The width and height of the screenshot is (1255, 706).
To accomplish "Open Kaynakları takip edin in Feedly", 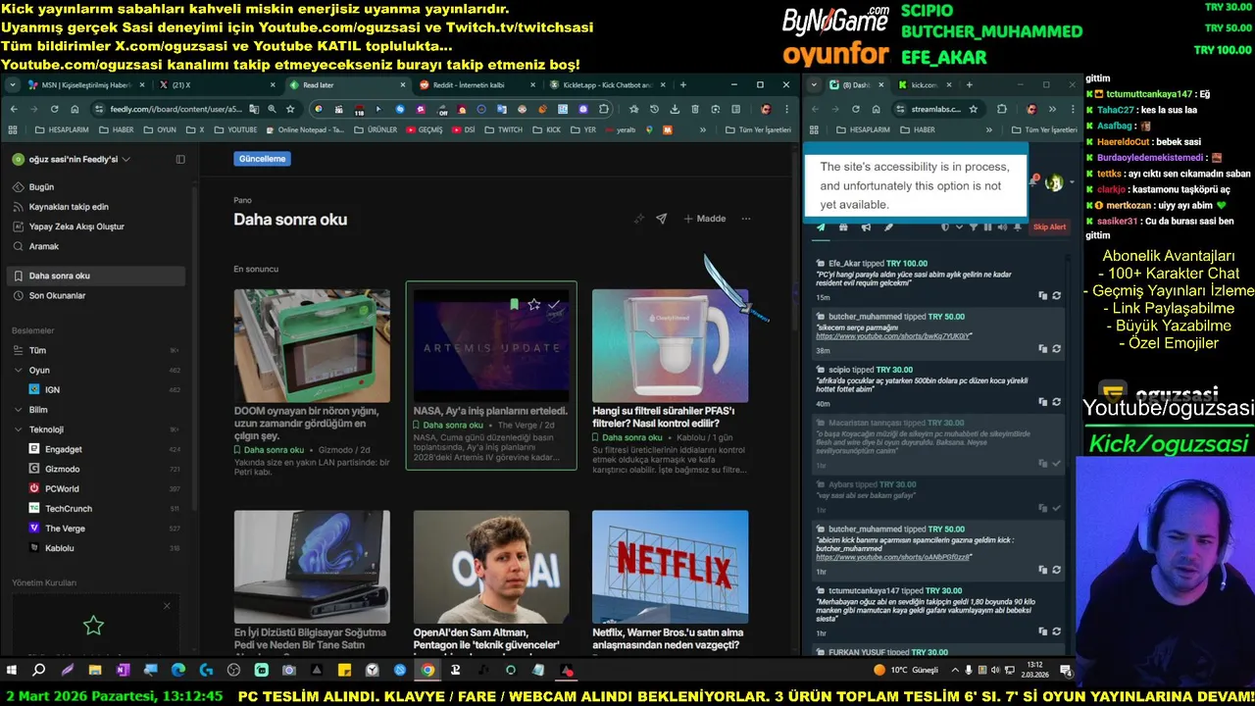I will tap(69, 207).
